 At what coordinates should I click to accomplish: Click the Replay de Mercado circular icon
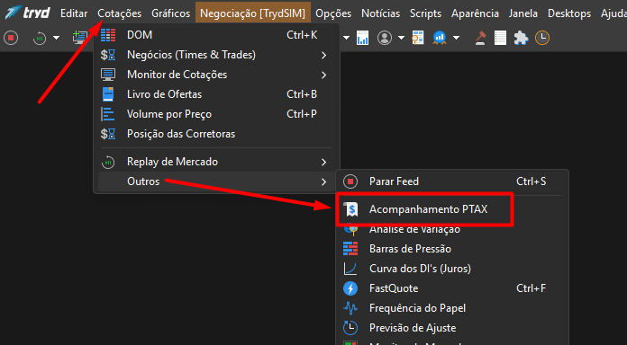click(x=108, y=163)
